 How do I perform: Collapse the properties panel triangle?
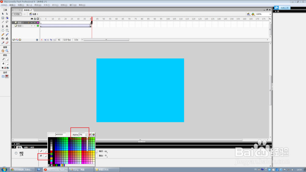15,147
